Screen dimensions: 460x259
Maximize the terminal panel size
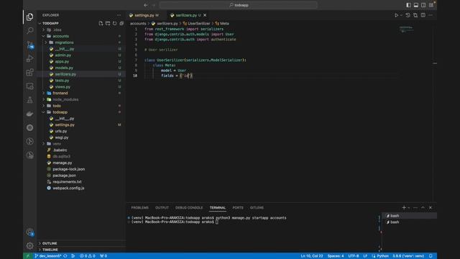click(423, 208)
